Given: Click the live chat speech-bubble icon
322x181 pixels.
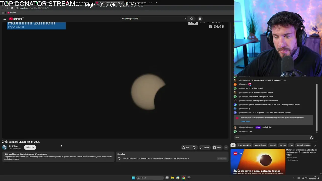Looking at the screenshot, I should tap(119, 158).
